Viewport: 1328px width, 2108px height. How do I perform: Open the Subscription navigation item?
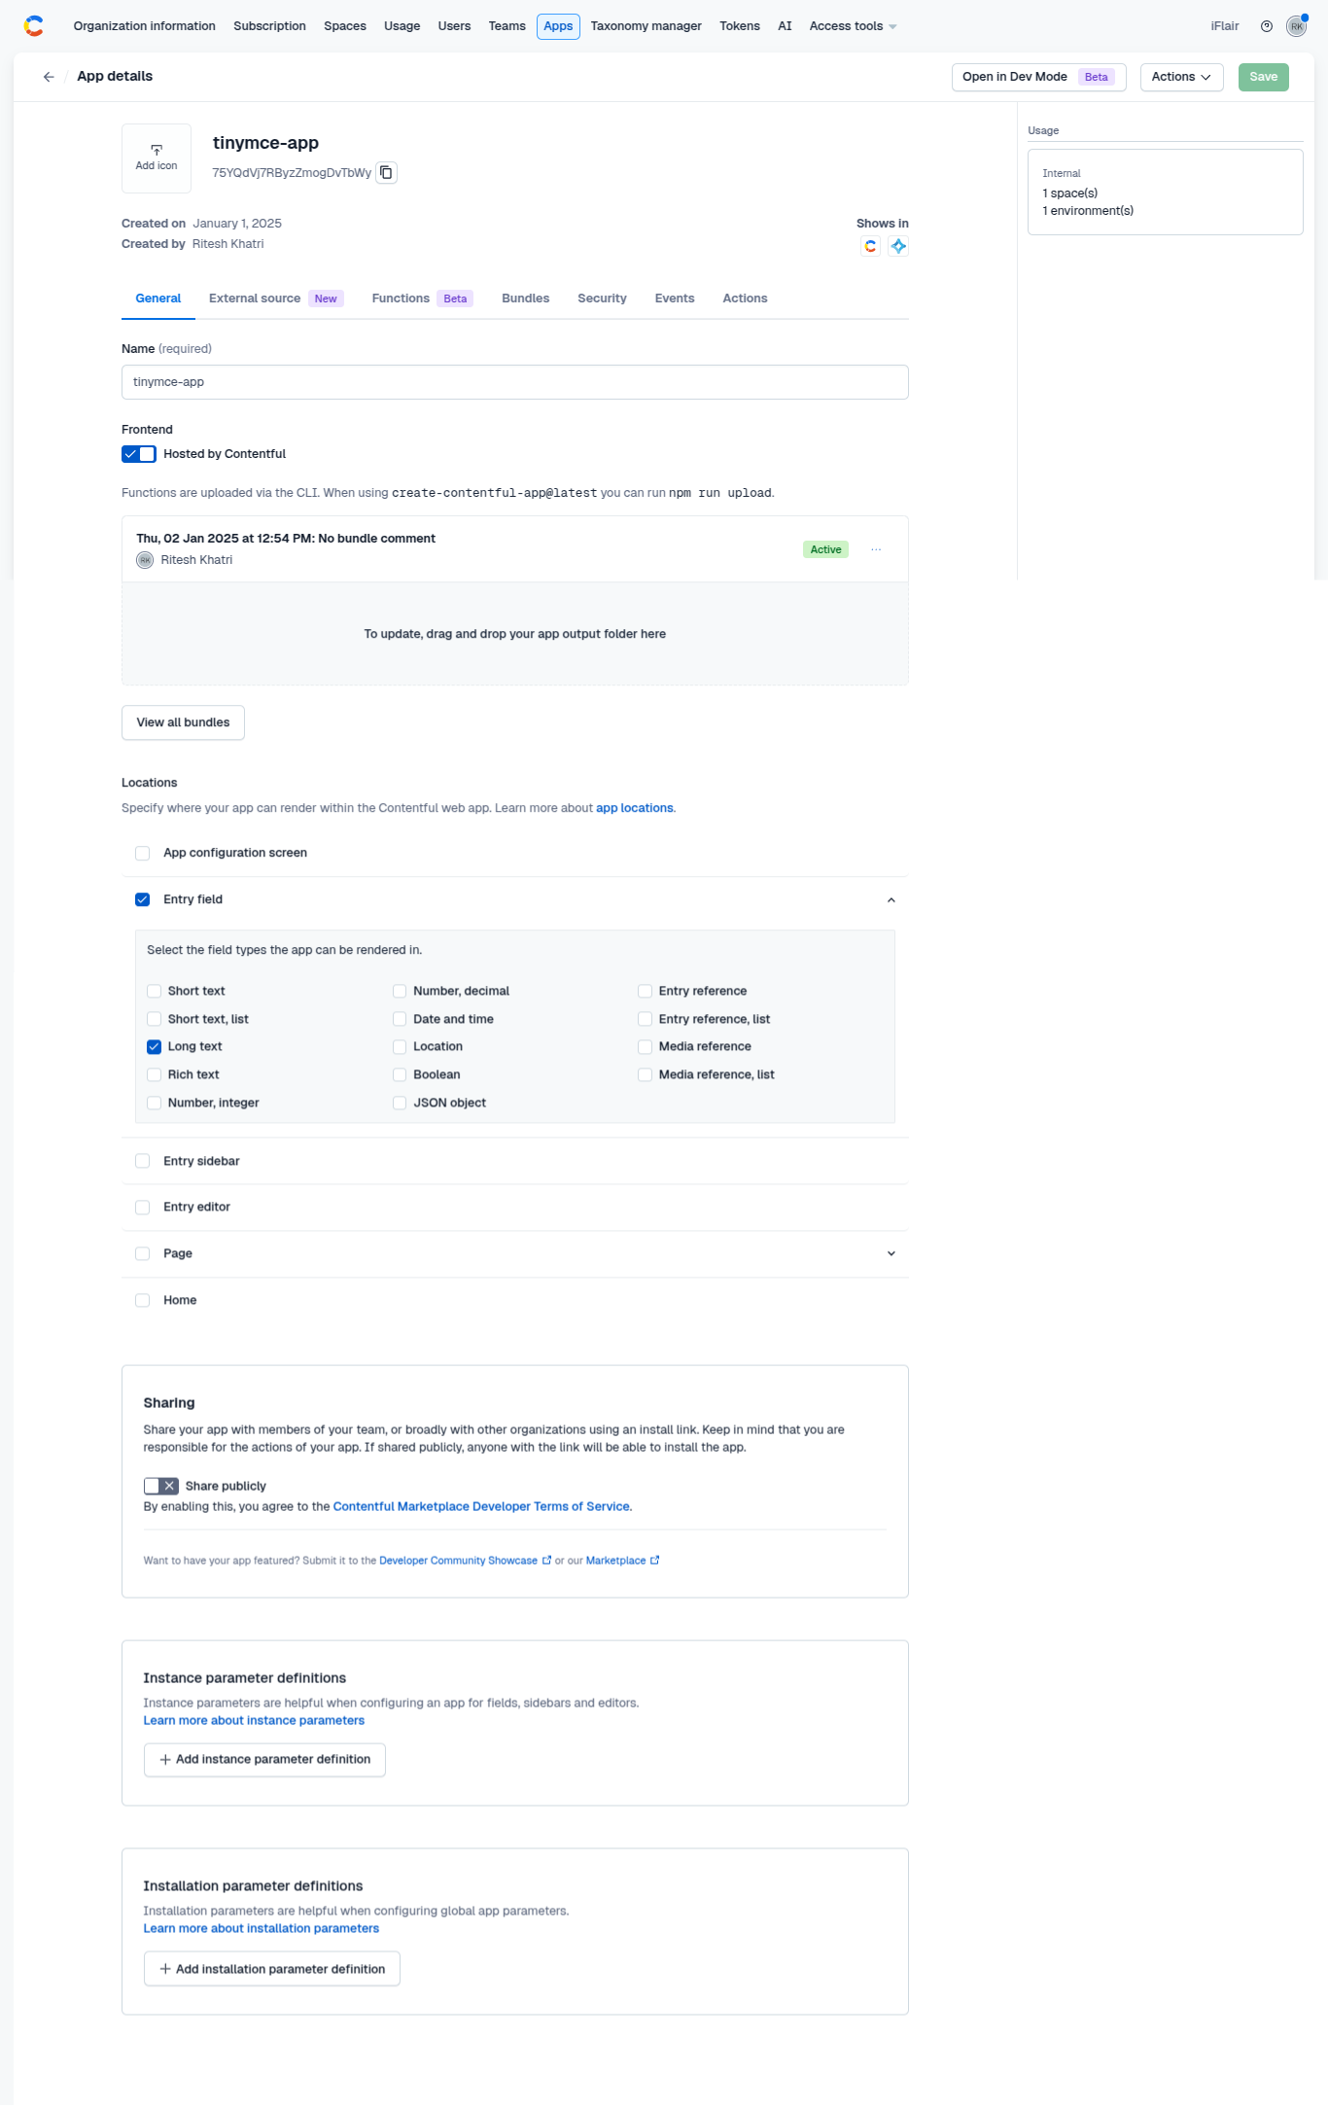pyautogui.click(x=270, y=26)
